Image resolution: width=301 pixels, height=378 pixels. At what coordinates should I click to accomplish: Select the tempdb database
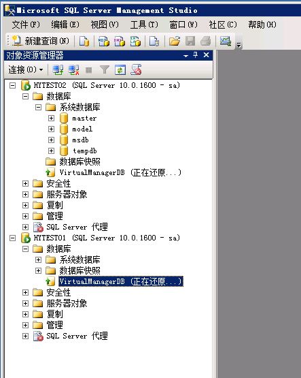[85, 151]
